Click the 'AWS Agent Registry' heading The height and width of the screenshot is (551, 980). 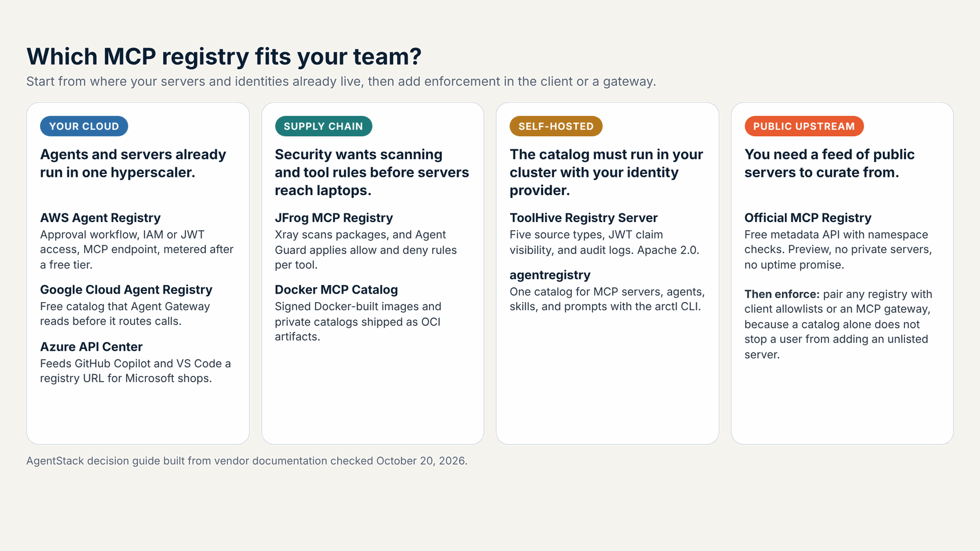(100, 218)
